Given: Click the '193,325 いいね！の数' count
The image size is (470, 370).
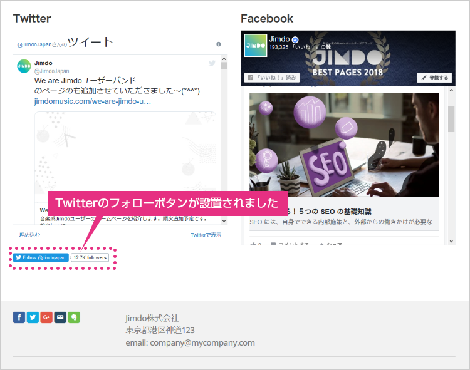Looking at the screenshot, I should (300, 47).
